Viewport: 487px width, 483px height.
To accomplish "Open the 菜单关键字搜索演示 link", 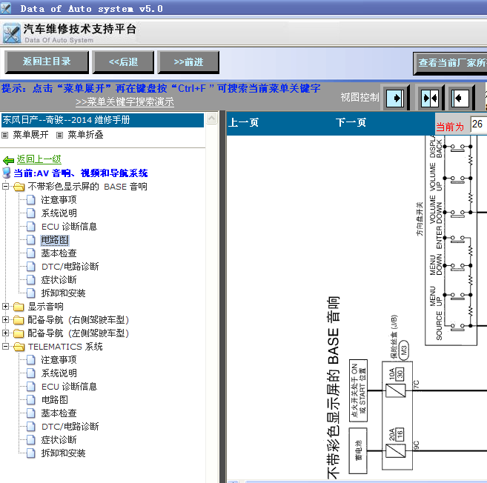I will click(125, 101).
